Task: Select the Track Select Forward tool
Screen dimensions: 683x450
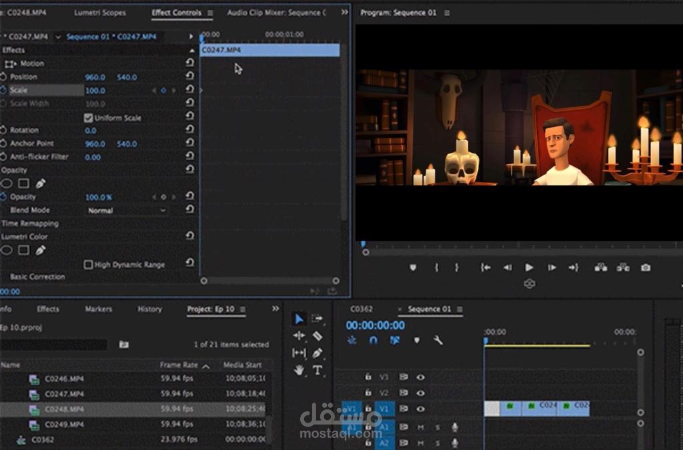Action: 317,319
